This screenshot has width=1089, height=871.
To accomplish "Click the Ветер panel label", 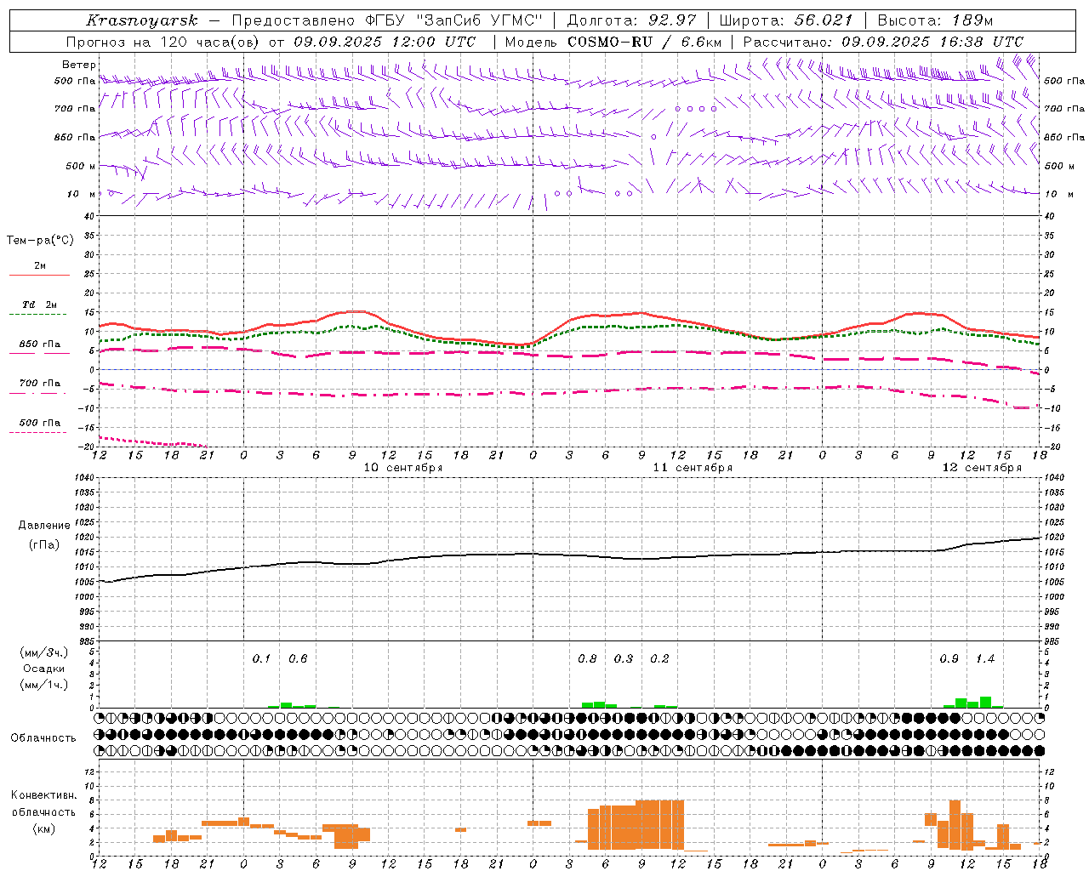I will click(78, 65).
